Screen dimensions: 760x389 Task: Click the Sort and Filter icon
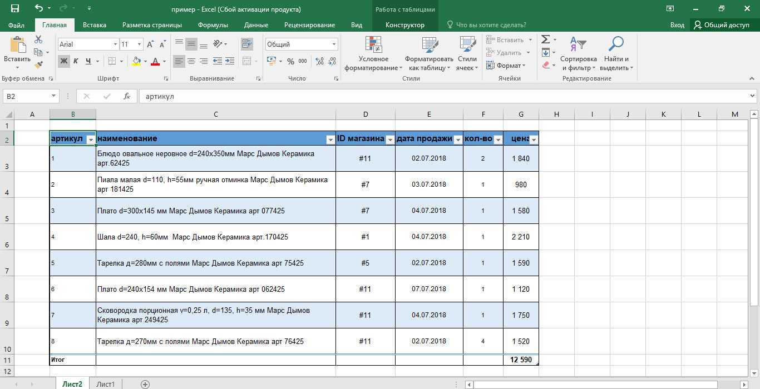coord(578,54)
